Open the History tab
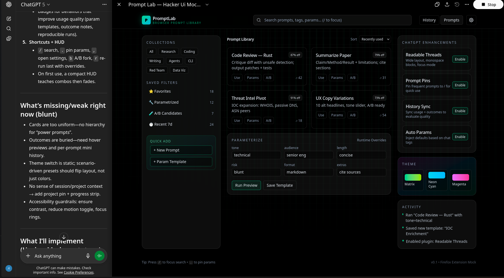This screenshot has width=504, height=278. [x=429, y=20]
